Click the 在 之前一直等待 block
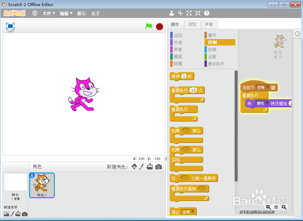Screen dimensions: 303x221 click(194, 178)
